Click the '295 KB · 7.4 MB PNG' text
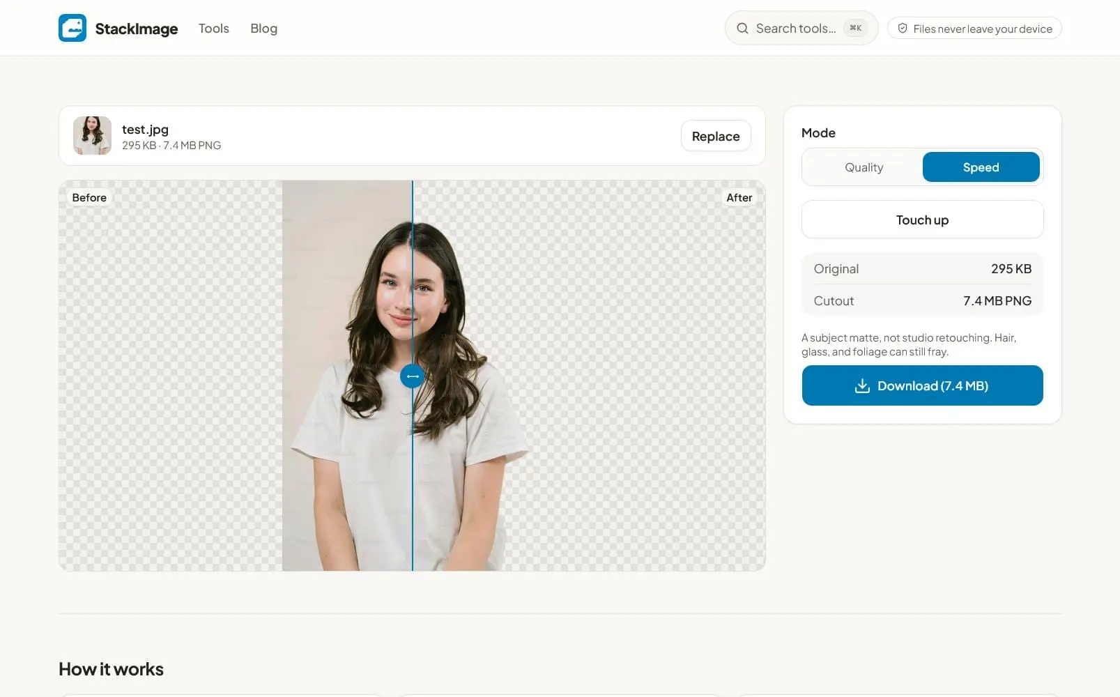 (171, 146)
